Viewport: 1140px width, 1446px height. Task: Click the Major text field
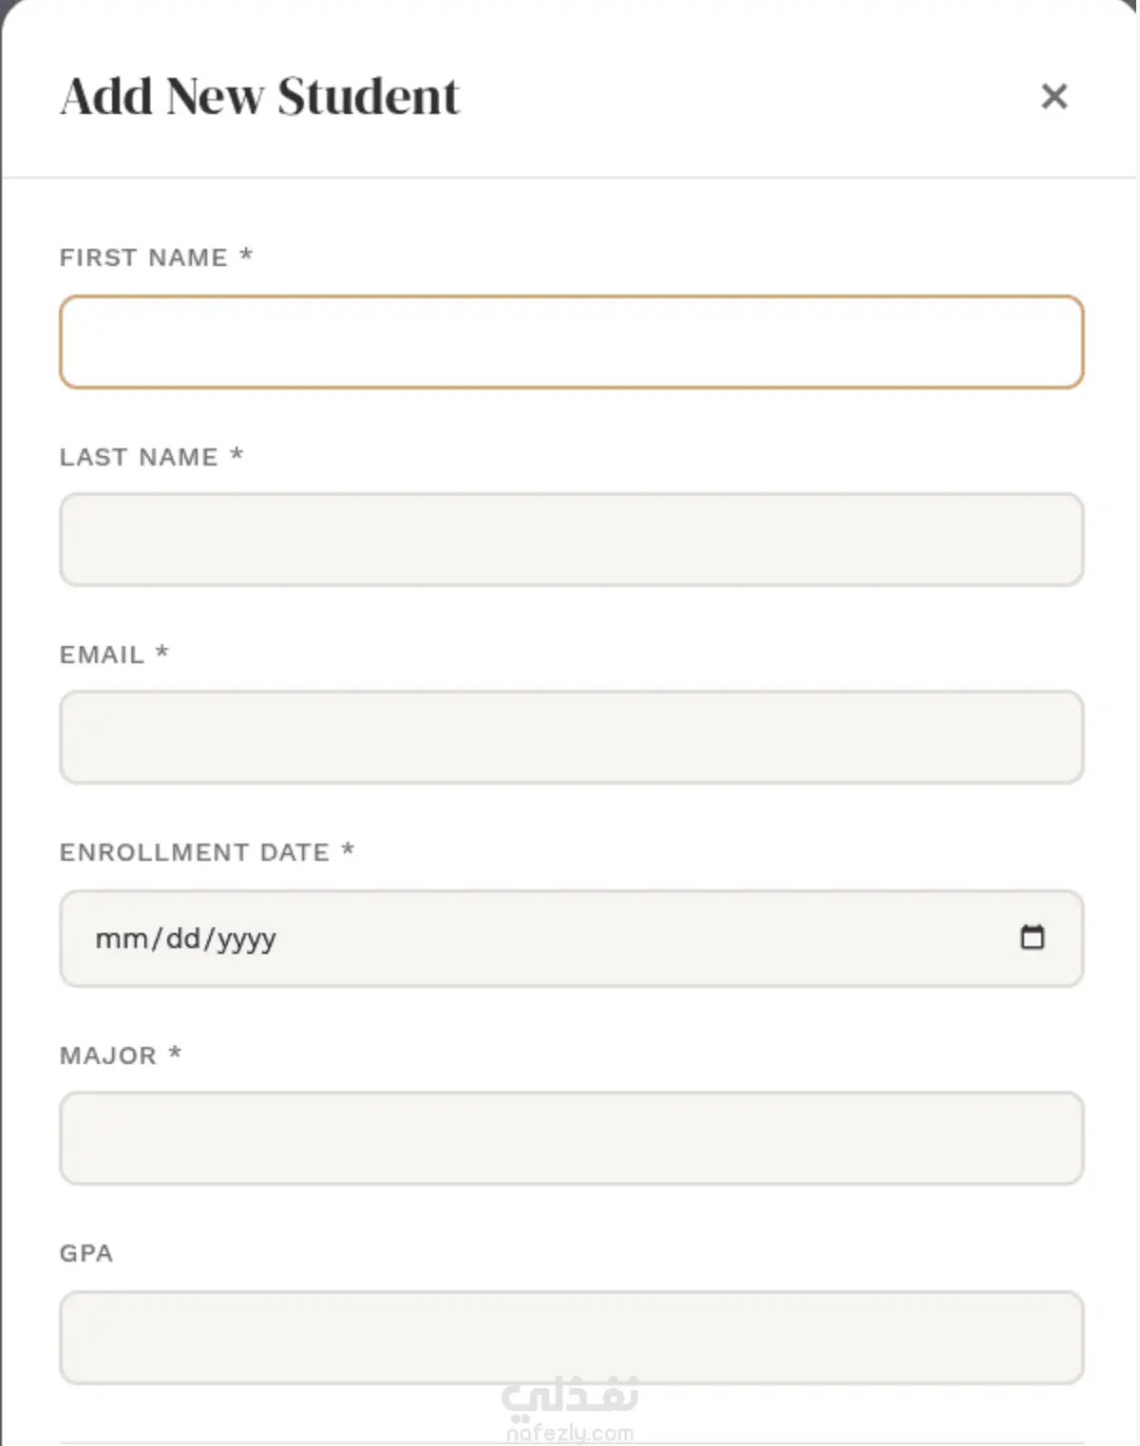tap(571, 1138)
